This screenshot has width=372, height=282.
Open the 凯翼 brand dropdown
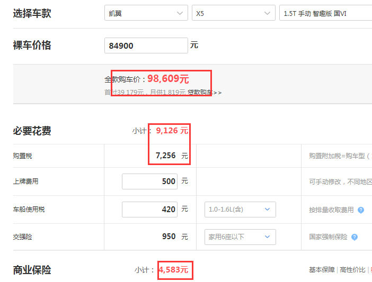[x=146, y=13]
